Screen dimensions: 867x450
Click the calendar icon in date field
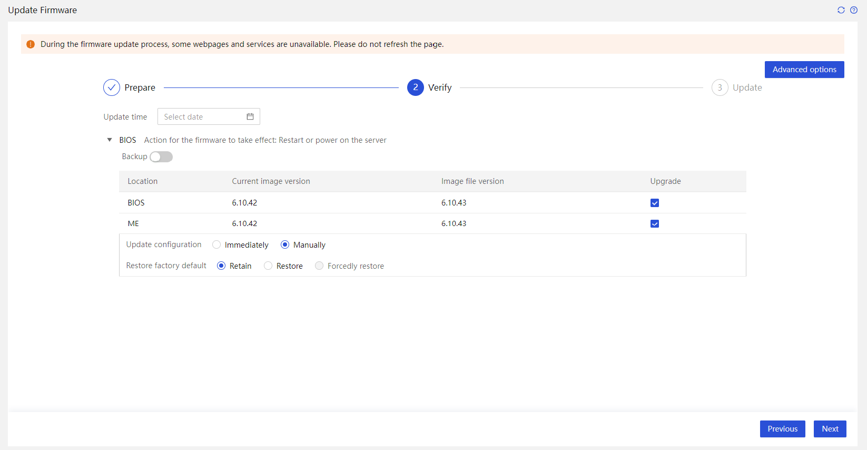[250, 116]
